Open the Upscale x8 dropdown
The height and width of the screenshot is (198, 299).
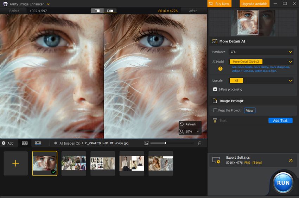(261, 81)
